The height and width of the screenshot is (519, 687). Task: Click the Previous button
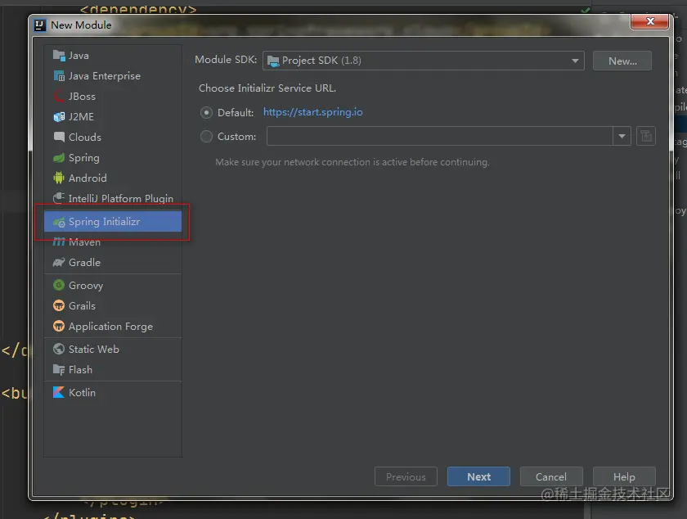[406, 476]
